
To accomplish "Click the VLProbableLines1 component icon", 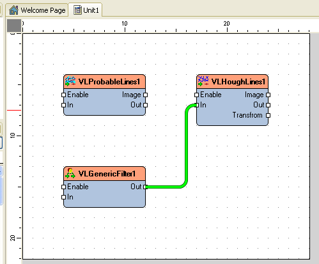I will (x=70, y=81).
